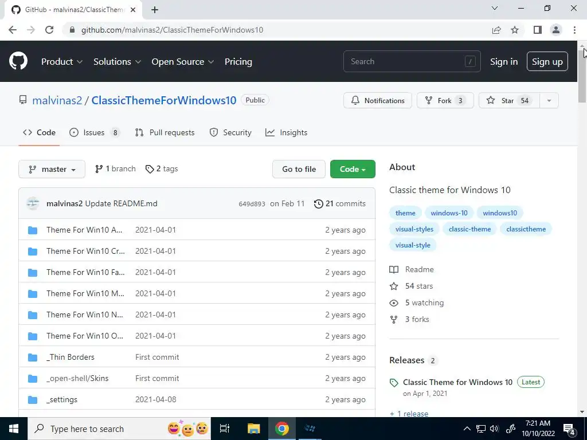Go back using the browser back arrow
587x440 pixels.
[x=13, y=30]
